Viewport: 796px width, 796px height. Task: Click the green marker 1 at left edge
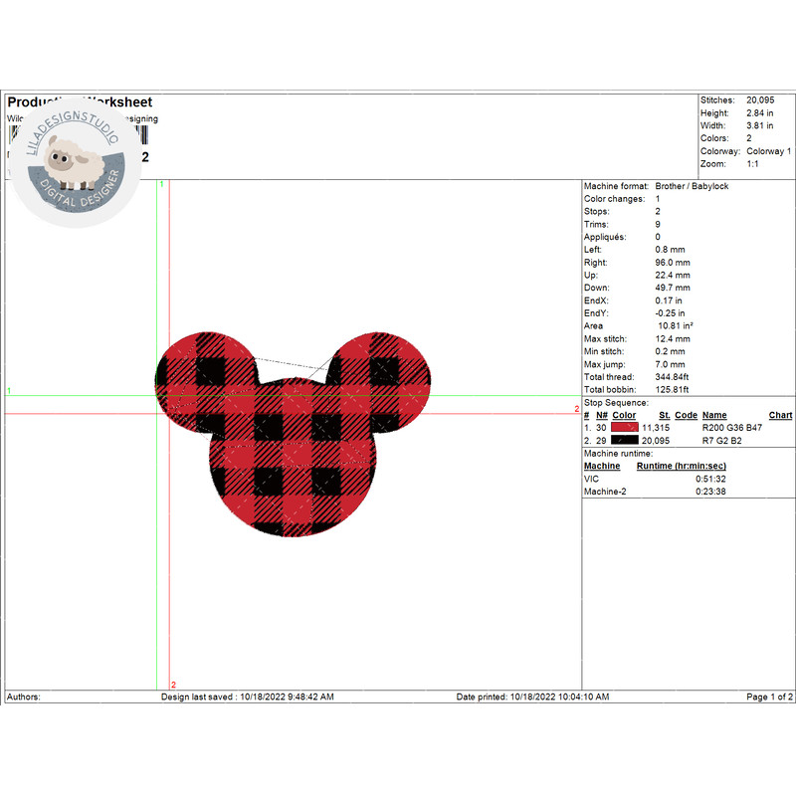[x=9, y=391]
